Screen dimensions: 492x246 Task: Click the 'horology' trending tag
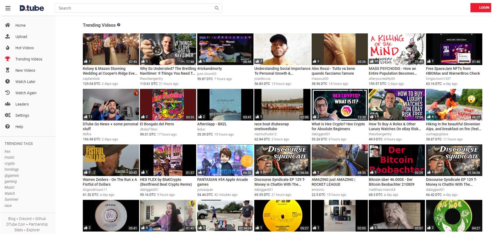coord(12,169)
